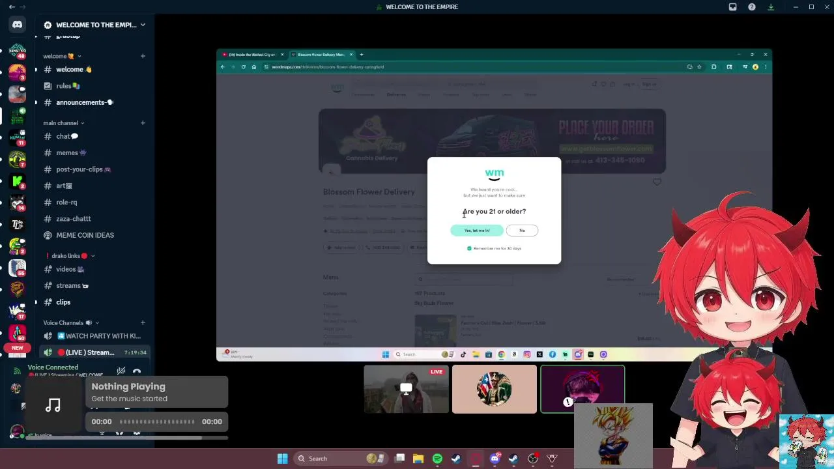Open Task View on the taskbar
834x469 pixels.
(399, 459)
